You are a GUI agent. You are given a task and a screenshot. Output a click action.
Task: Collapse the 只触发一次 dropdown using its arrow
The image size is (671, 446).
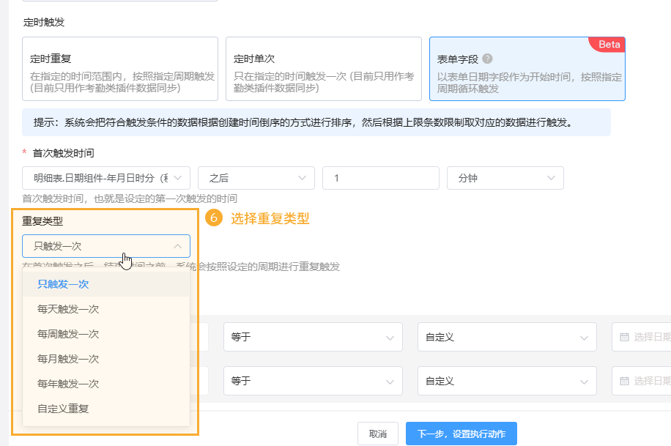pyautogui.click(x=177, y=246)
